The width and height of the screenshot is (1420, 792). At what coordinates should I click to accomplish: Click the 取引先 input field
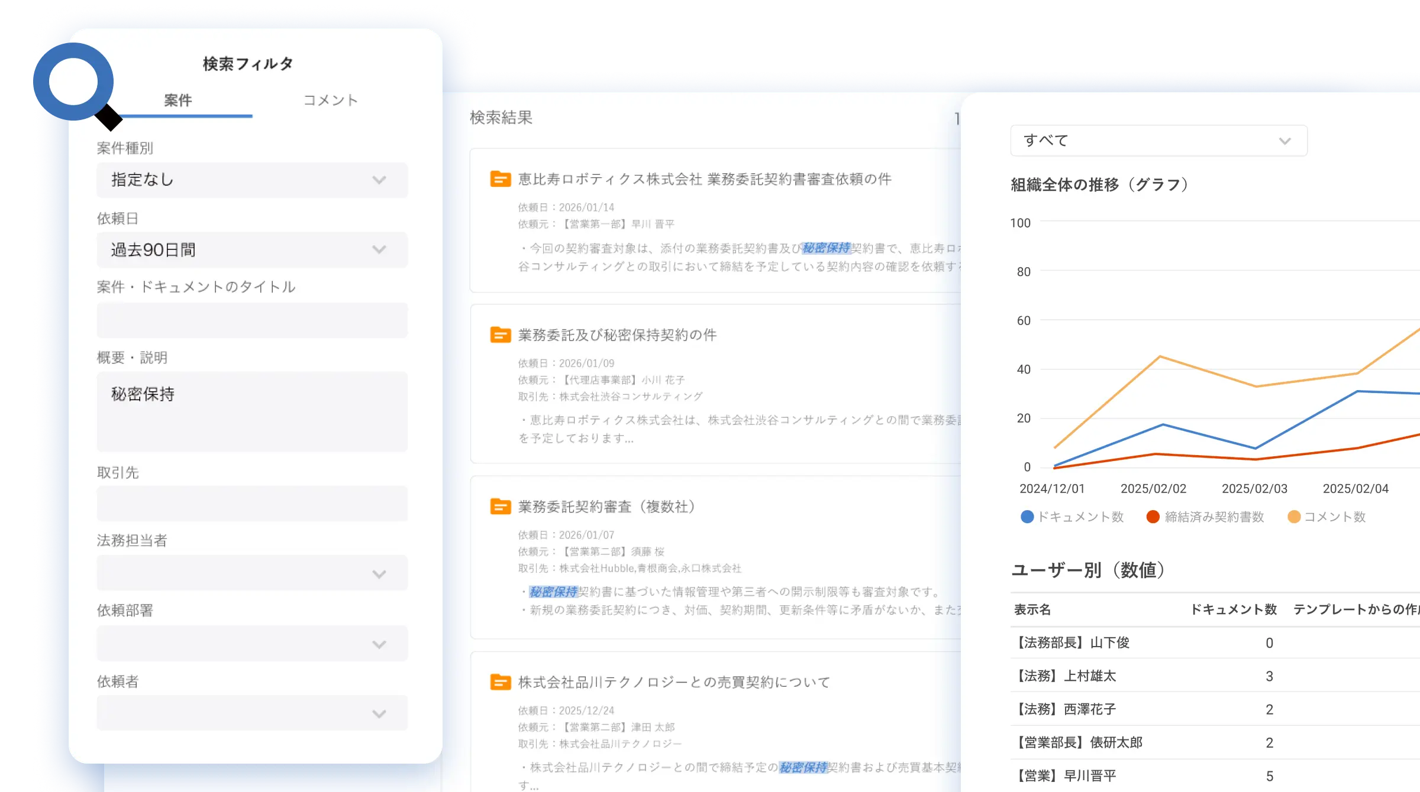click(x=252, y=504)
